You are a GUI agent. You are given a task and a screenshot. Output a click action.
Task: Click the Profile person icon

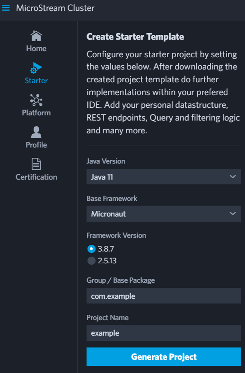tap(36, 132)
